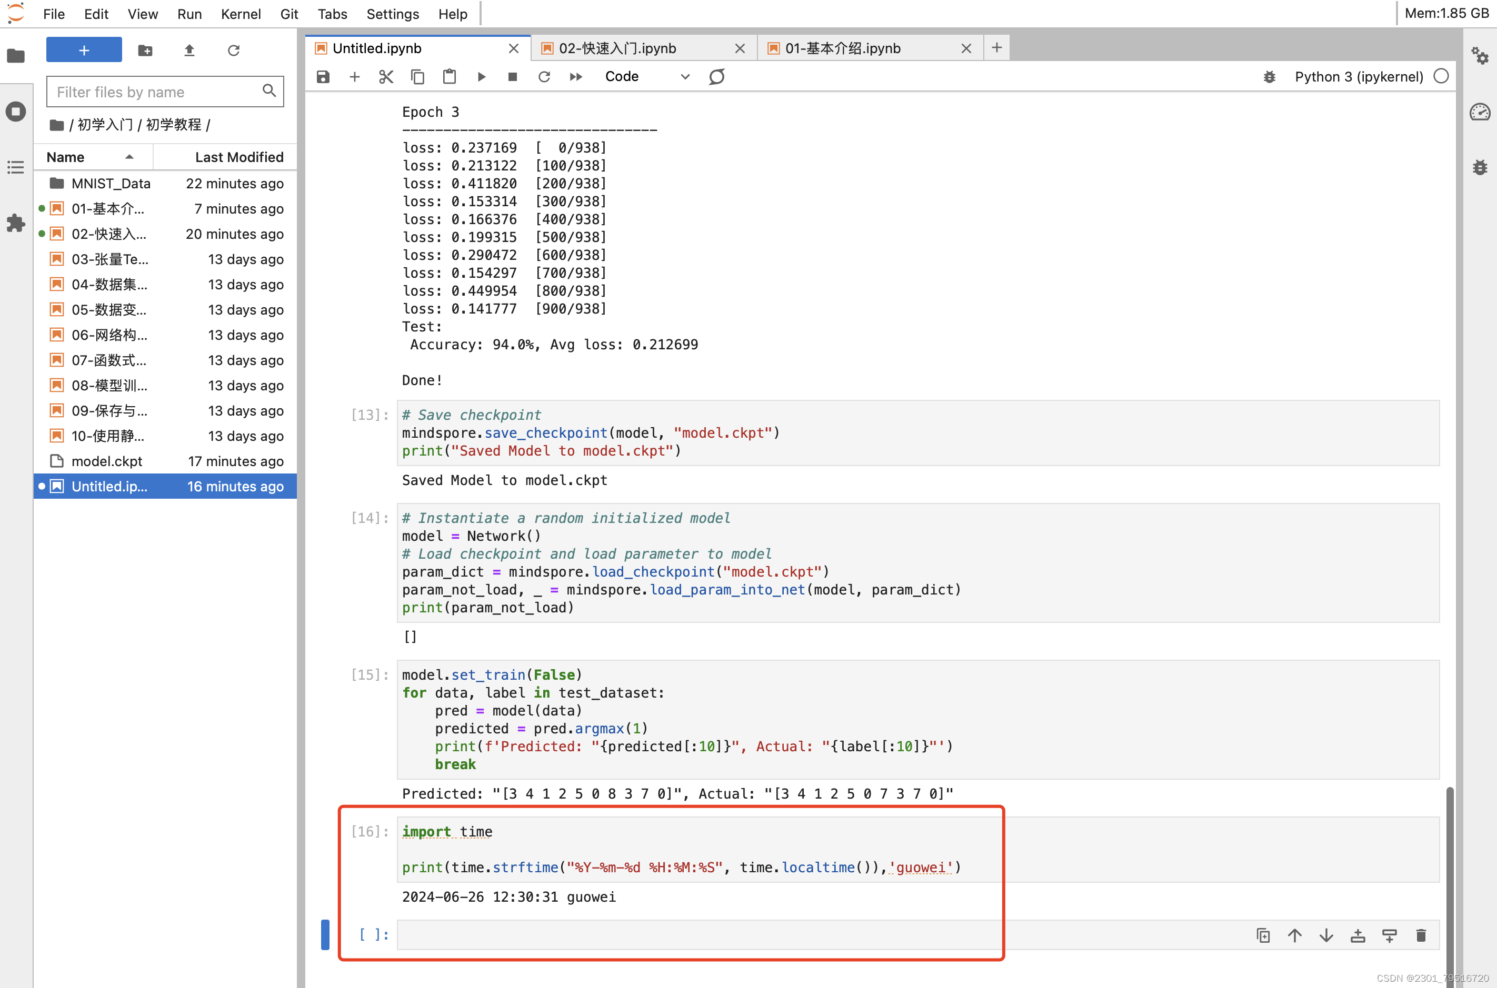Switch to the 02-快速入门.ipynb tab
1497x988 pixels.
click(x=644, y=48)
